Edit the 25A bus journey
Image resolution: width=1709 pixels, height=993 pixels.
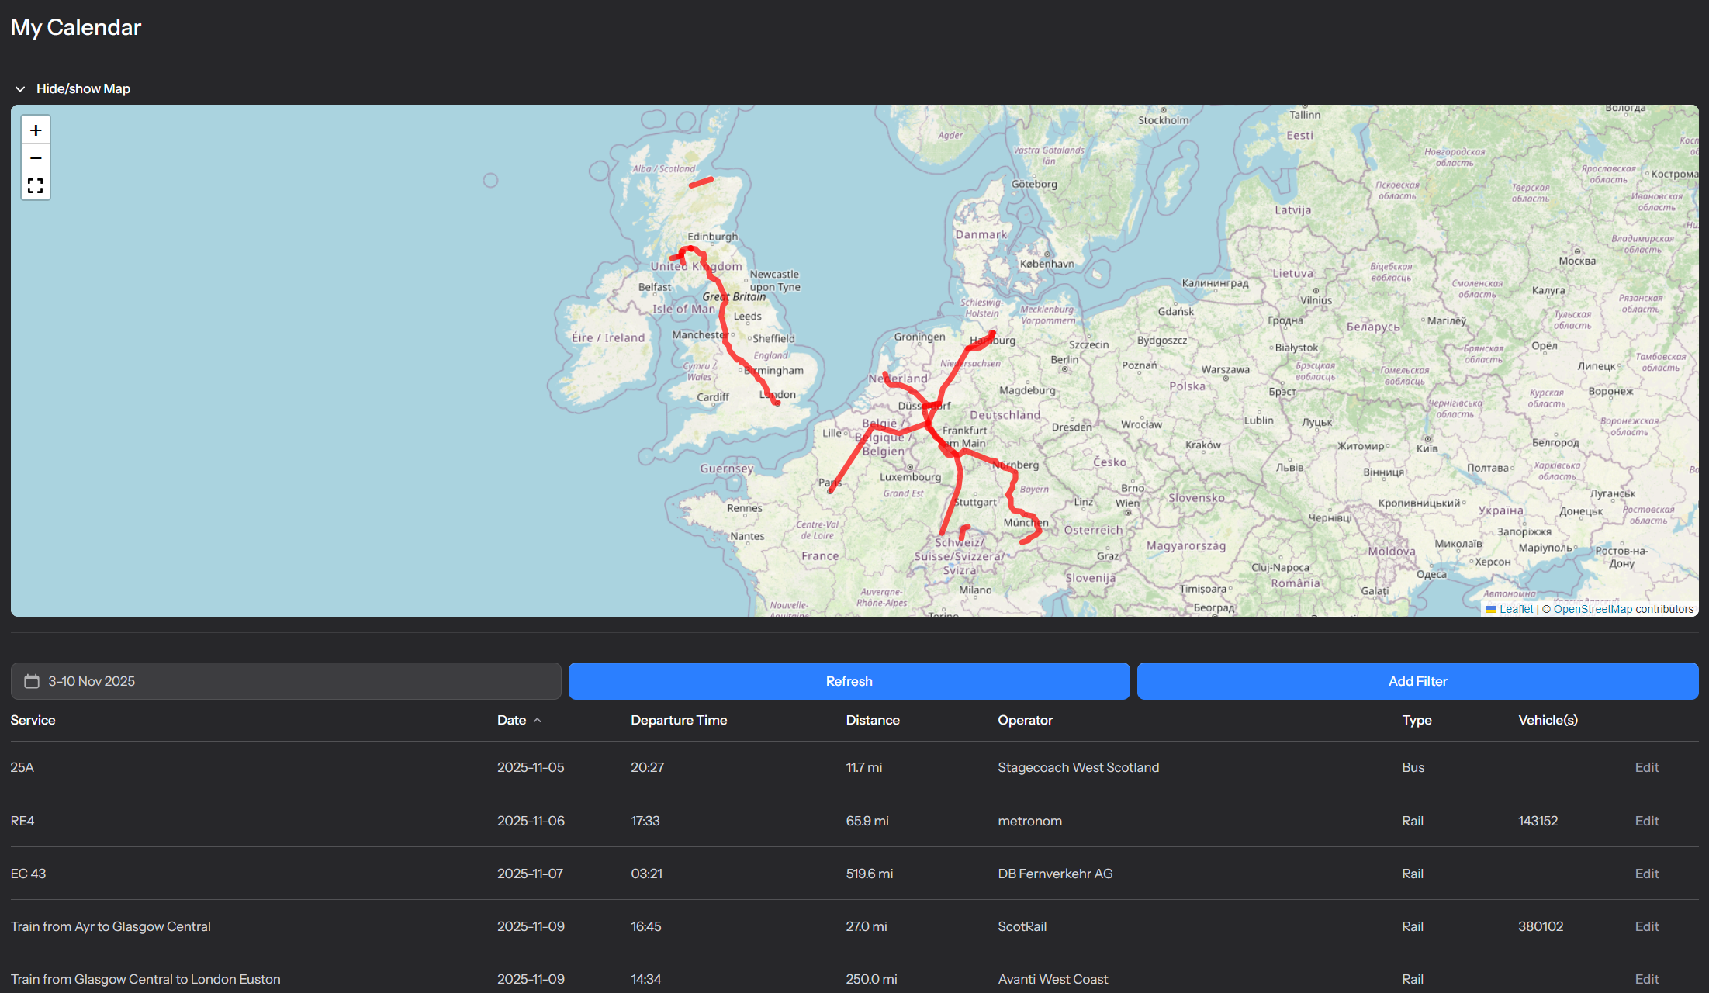1646,767
